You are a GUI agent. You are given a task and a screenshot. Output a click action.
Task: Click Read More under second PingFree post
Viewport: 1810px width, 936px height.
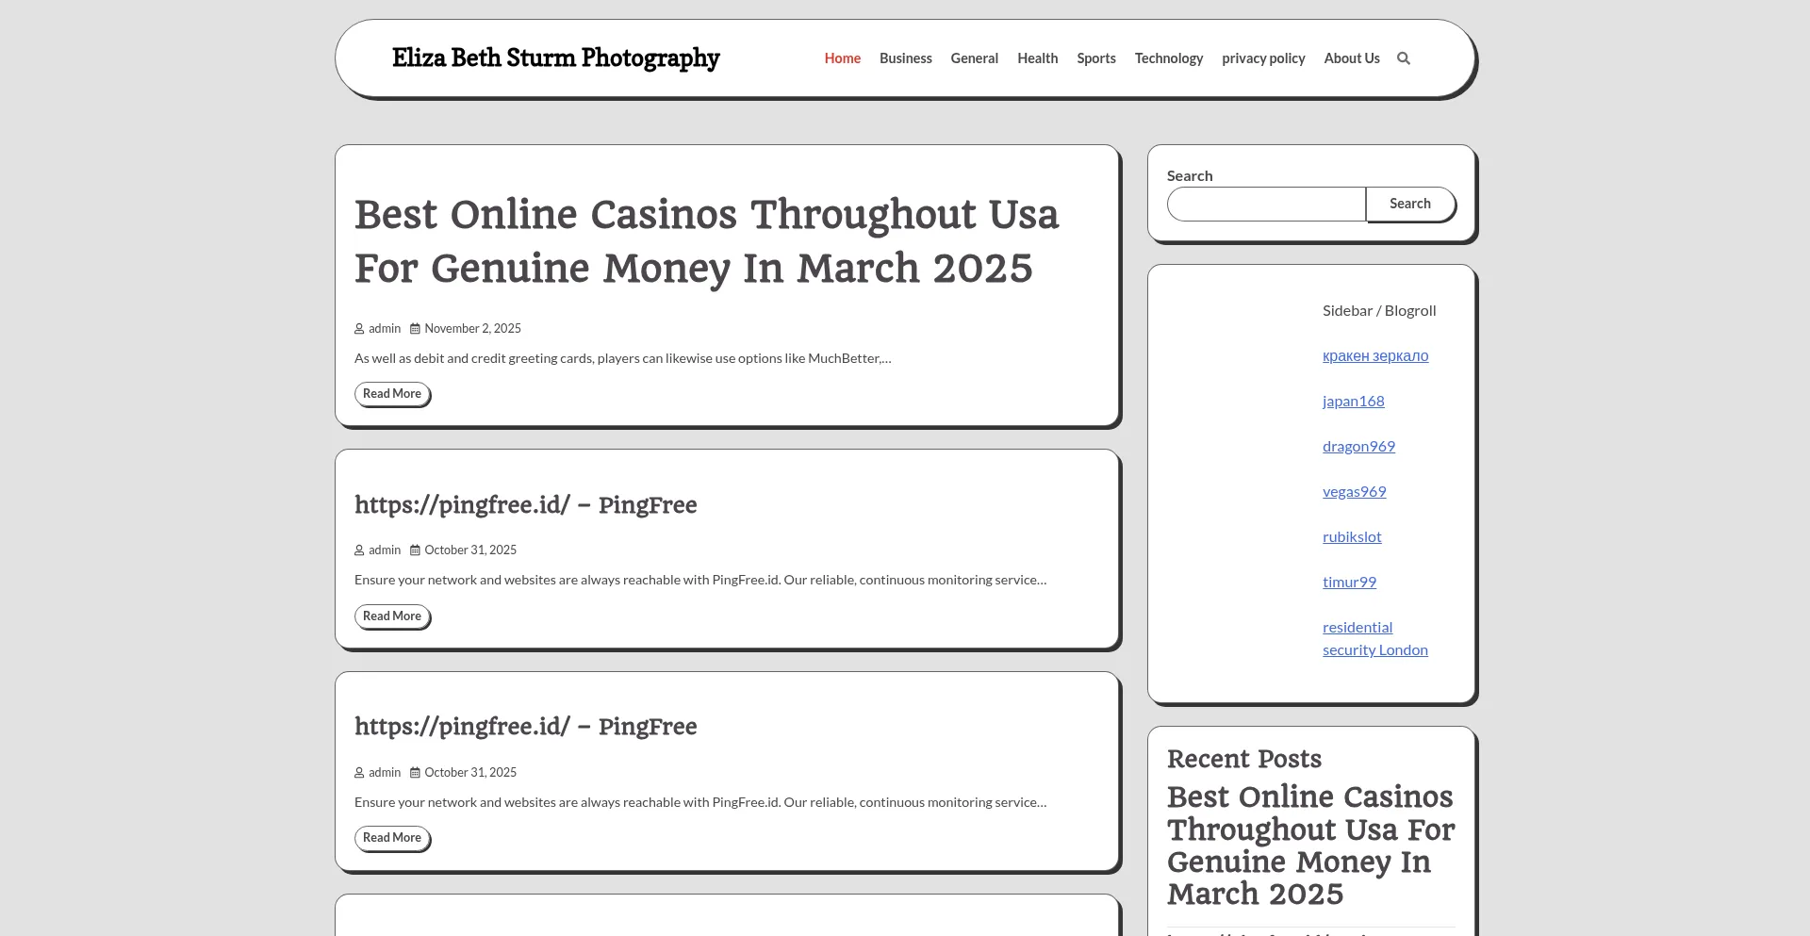392,838
